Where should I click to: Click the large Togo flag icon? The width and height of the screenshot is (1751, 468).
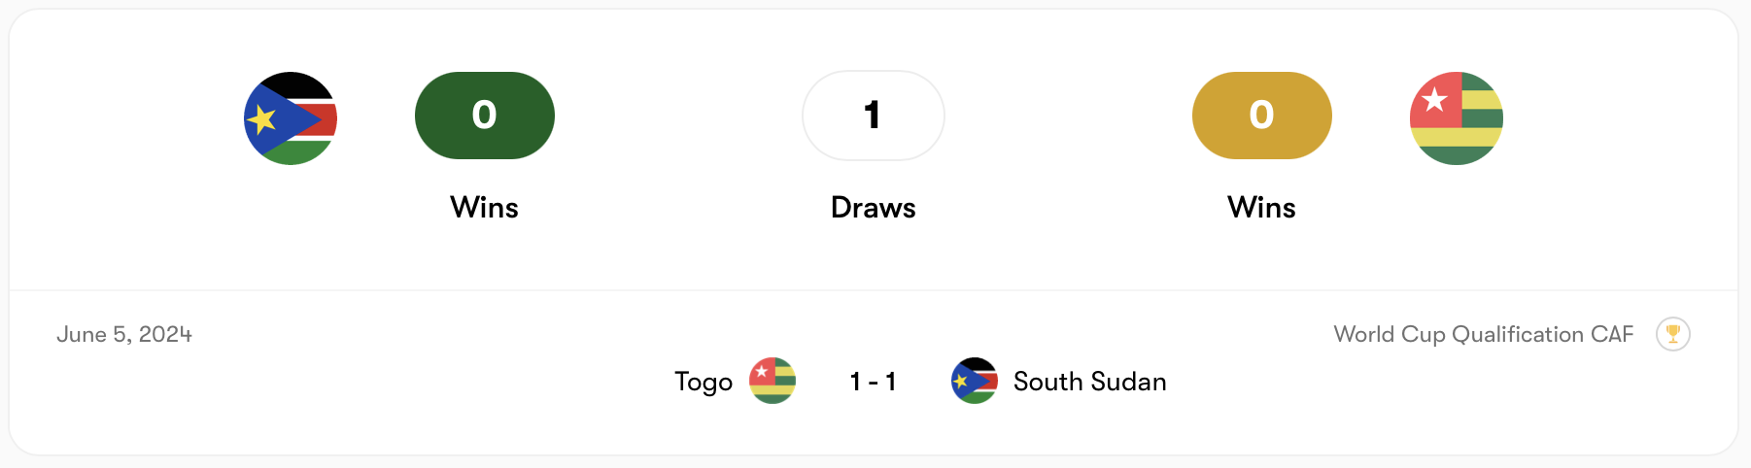(x=1456, y=118)
